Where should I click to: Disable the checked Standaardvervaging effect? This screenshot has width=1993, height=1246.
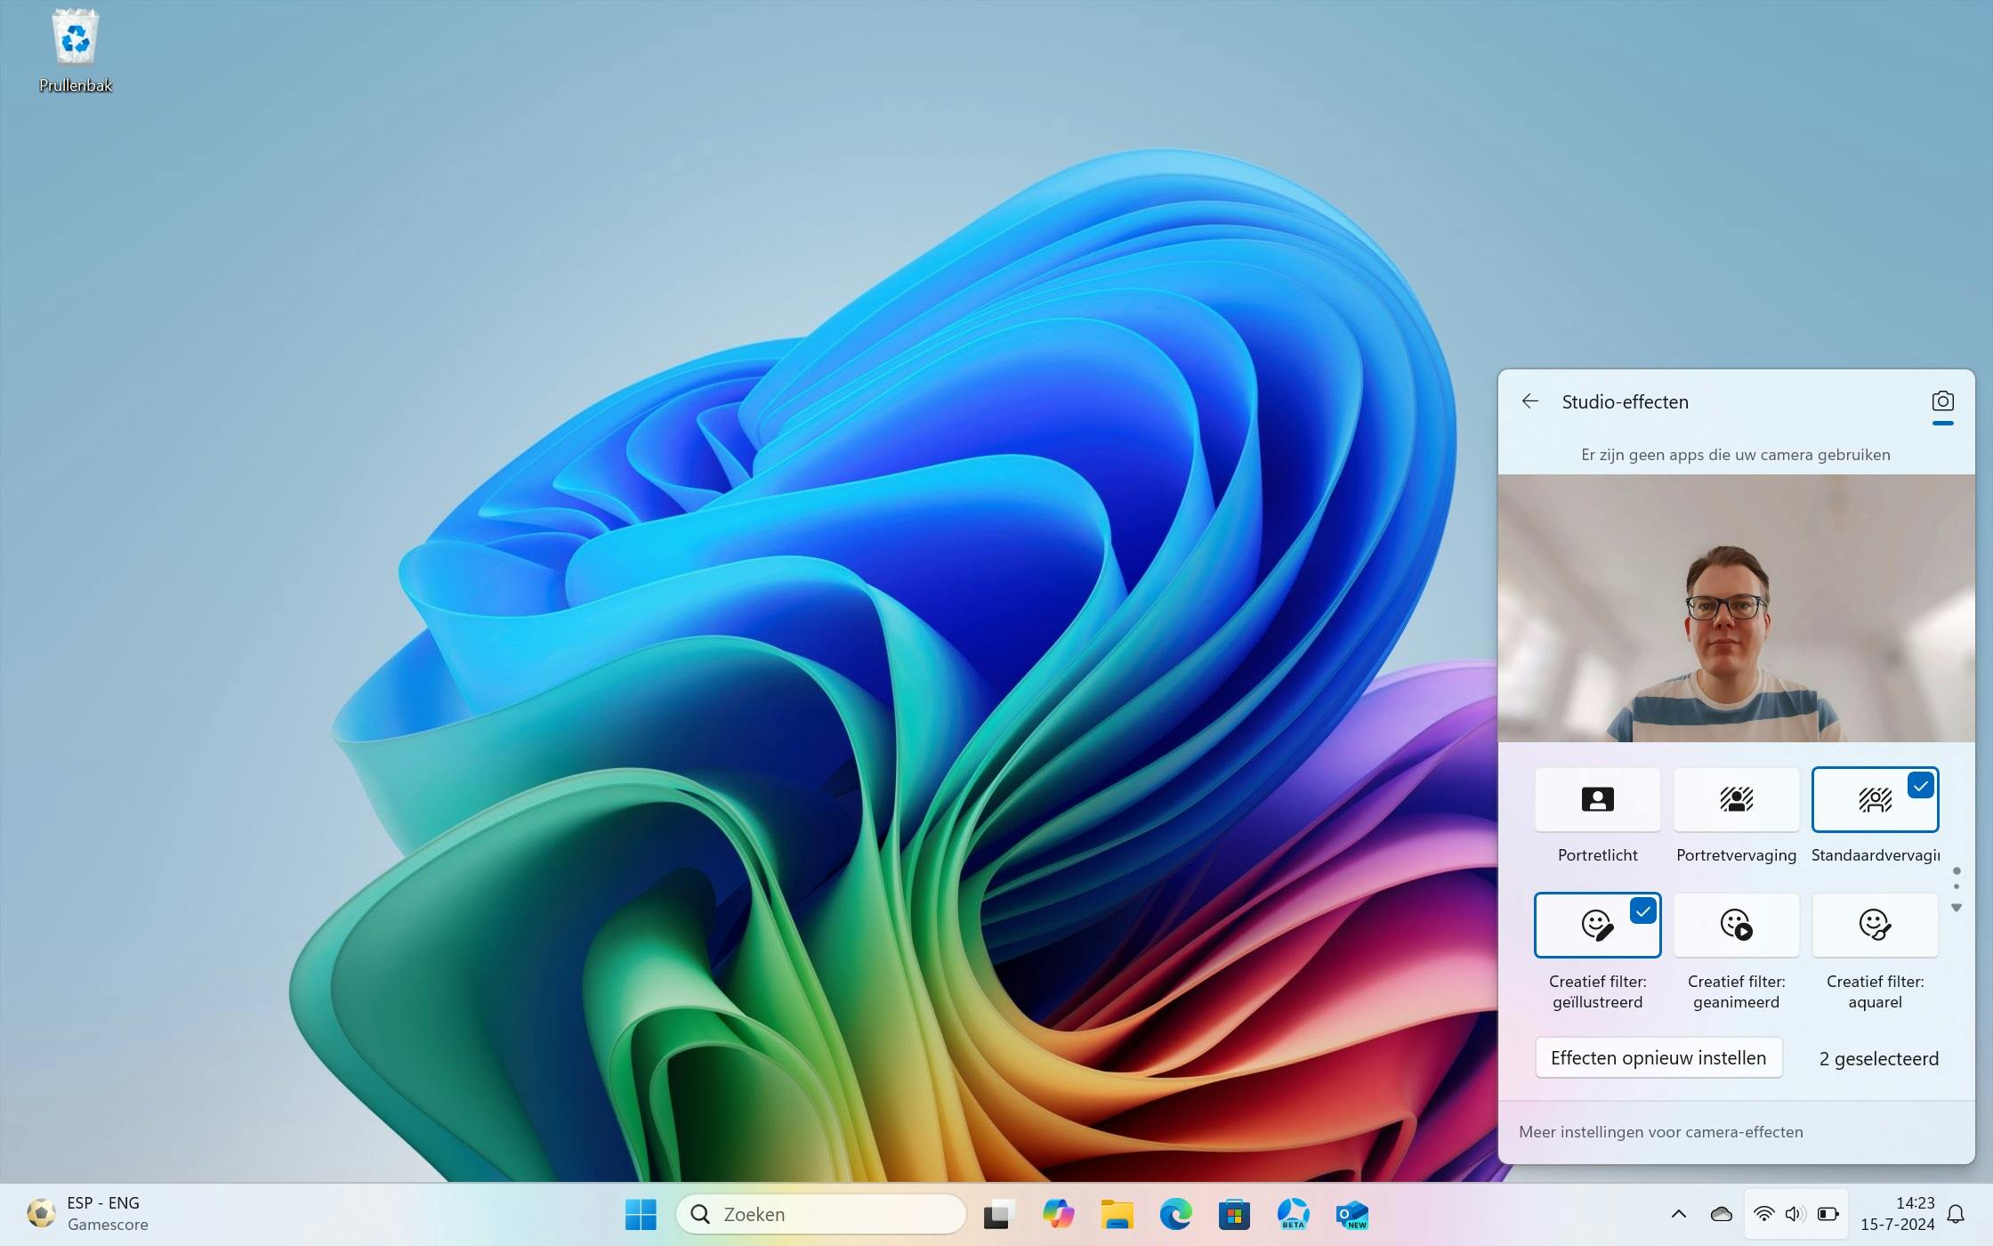pos(1875,799)
